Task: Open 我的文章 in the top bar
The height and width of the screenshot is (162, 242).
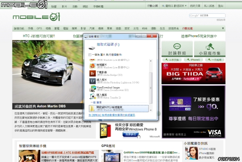Action: (x=195, y=6)
